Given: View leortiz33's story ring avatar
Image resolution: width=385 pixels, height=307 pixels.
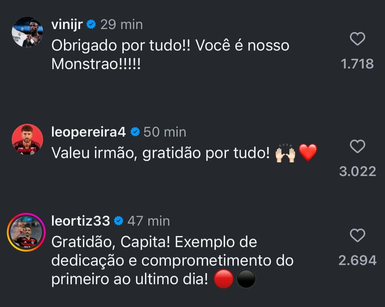Looking at the screenshot, I should (26, 232).
